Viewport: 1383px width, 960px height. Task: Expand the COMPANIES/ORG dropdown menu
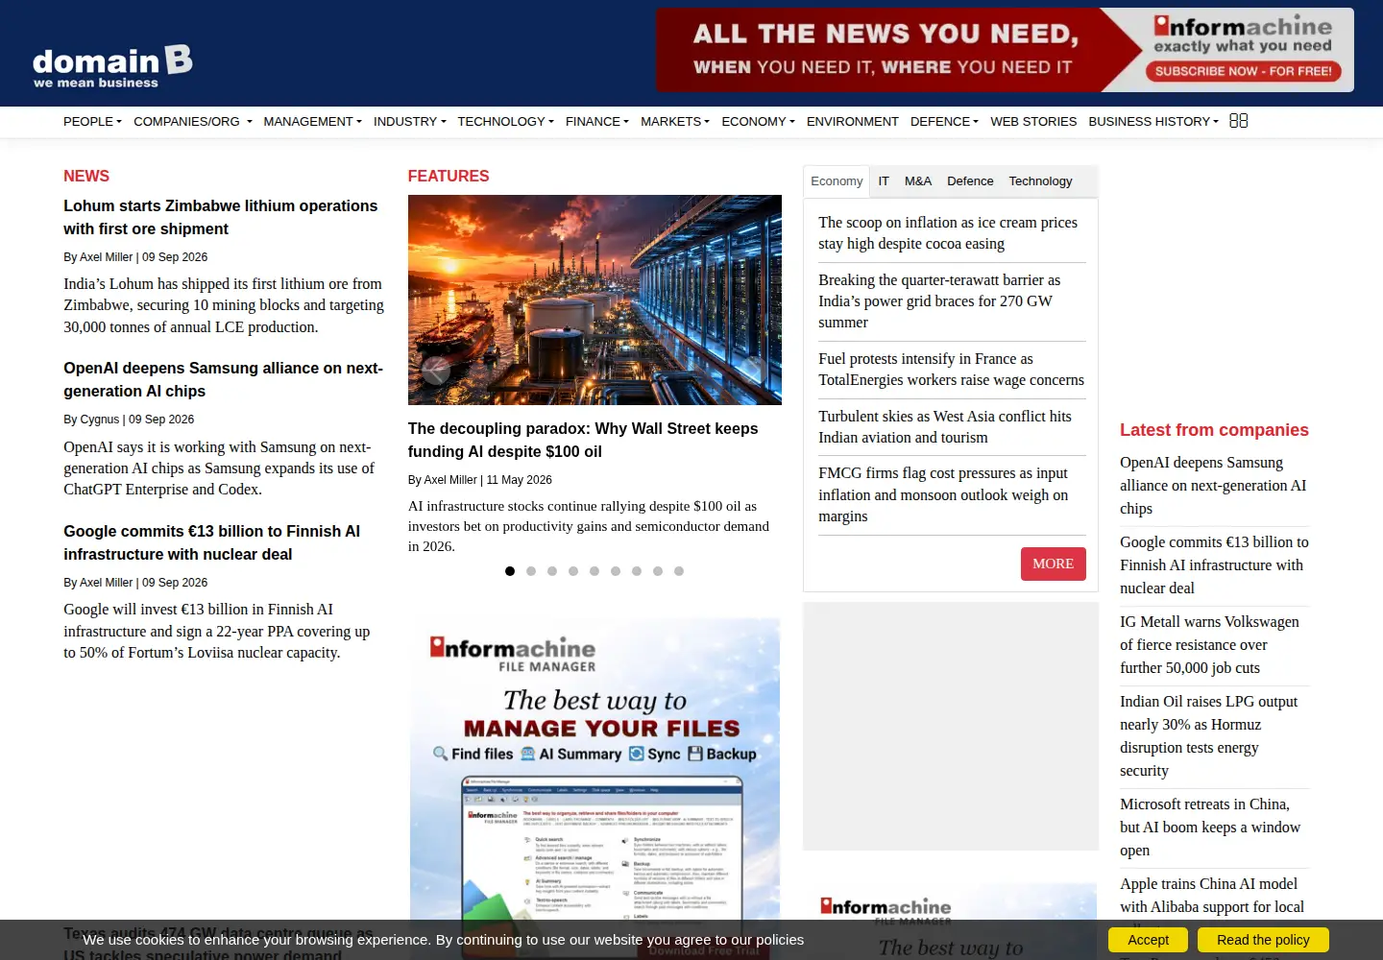pos(192,122)
